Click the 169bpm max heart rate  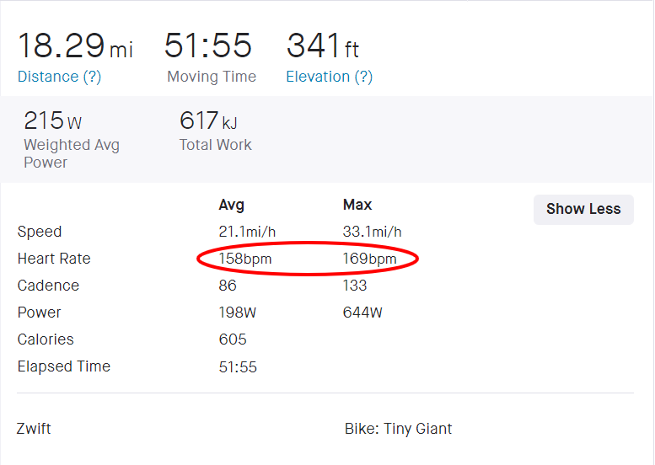[x=369, y=259]
